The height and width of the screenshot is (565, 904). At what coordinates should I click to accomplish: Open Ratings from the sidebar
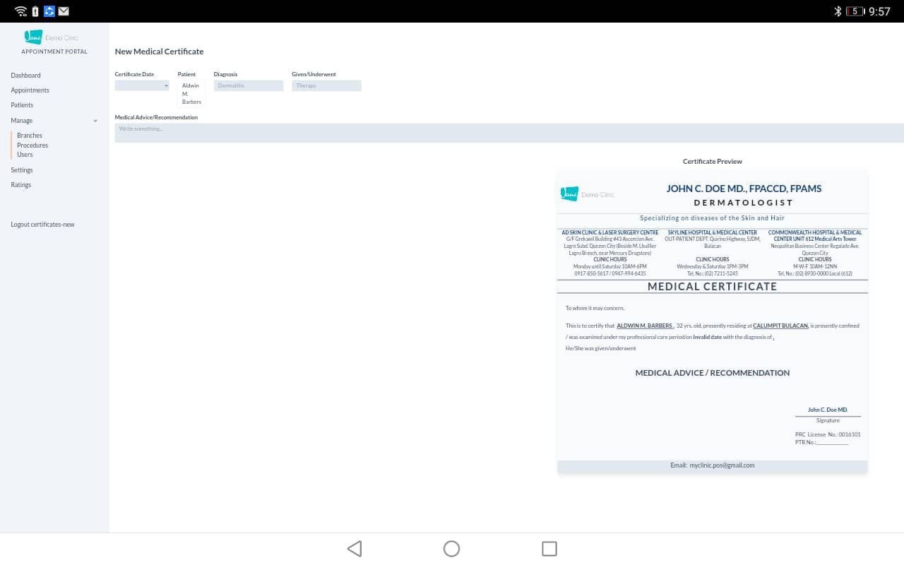point(20,185)
